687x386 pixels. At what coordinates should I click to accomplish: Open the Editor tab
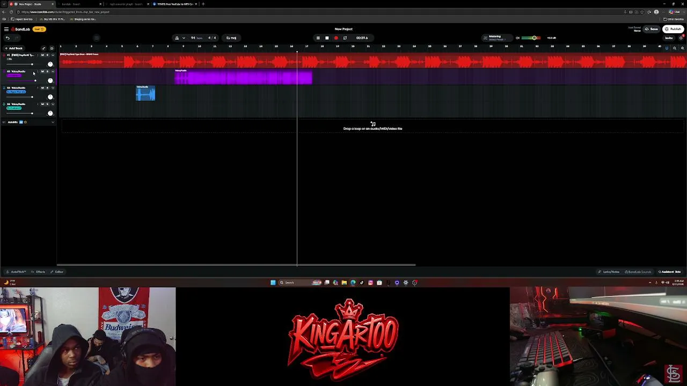tap(57, 272)
